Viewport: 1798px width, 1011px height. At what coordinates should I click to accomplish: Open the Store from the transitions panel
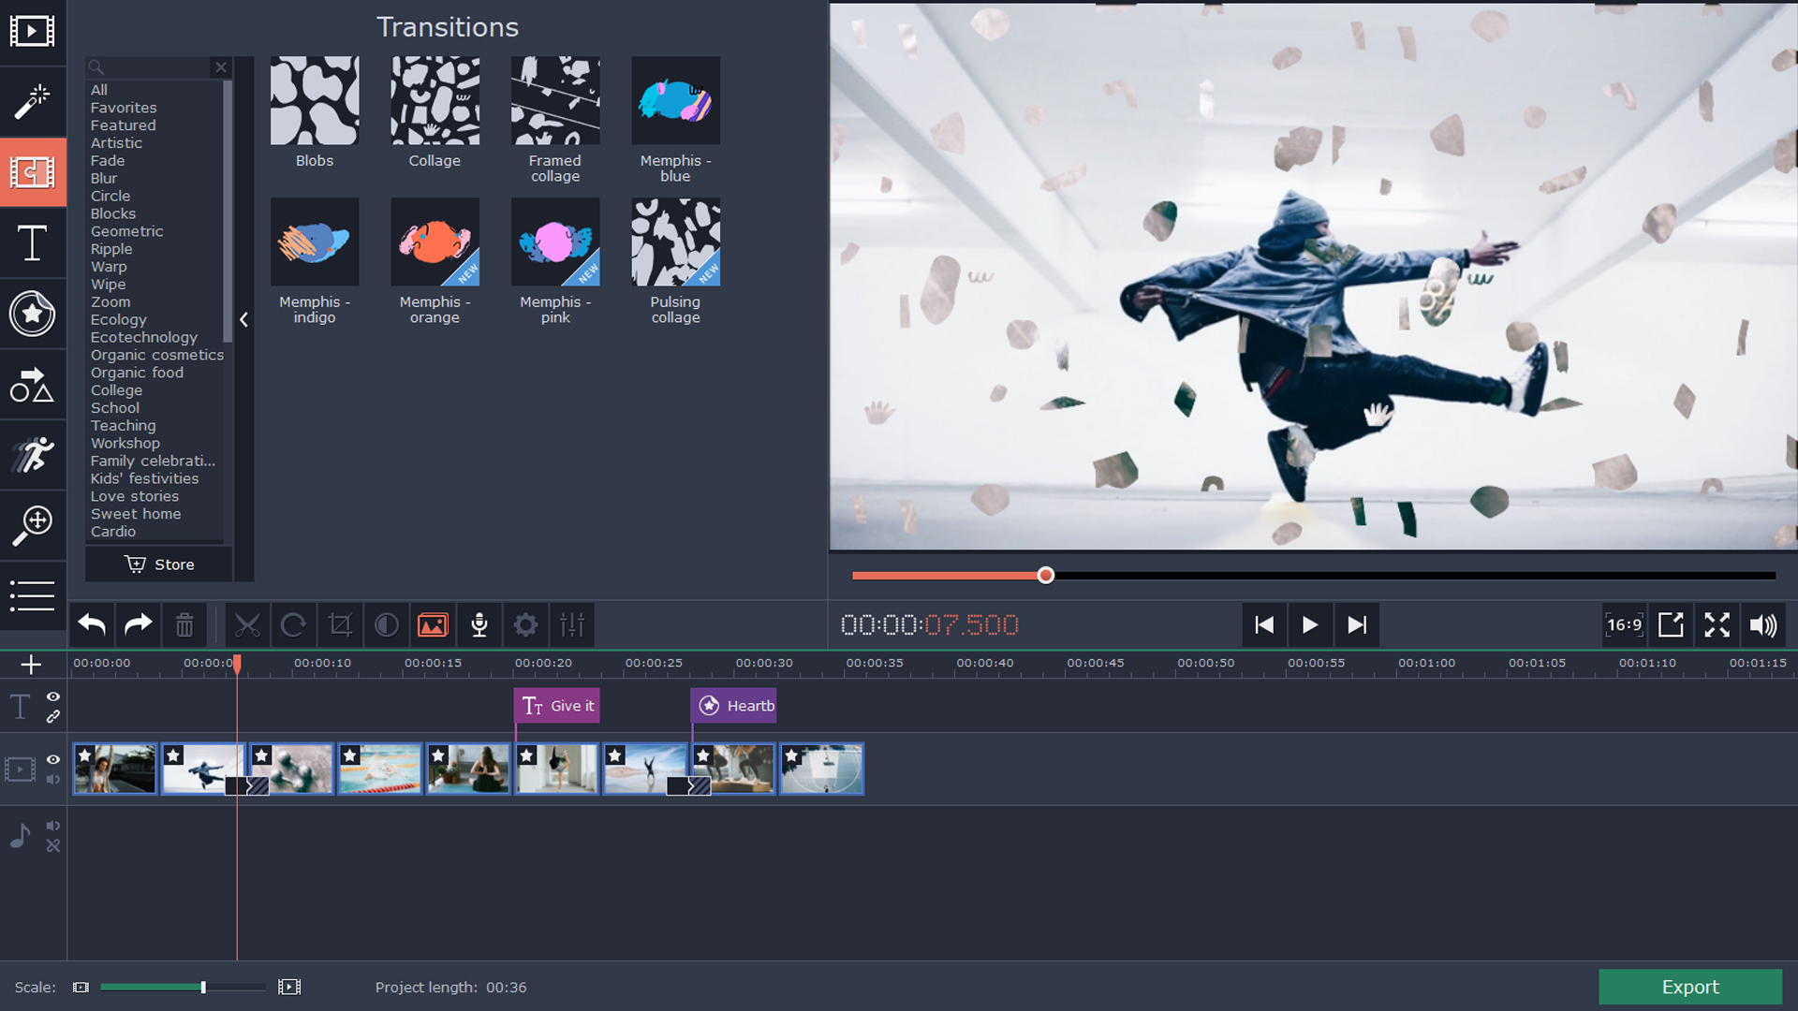tap(158, 564)
